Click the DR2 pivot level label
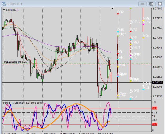Viewport: 165px width, 134px height. (120, 12)
